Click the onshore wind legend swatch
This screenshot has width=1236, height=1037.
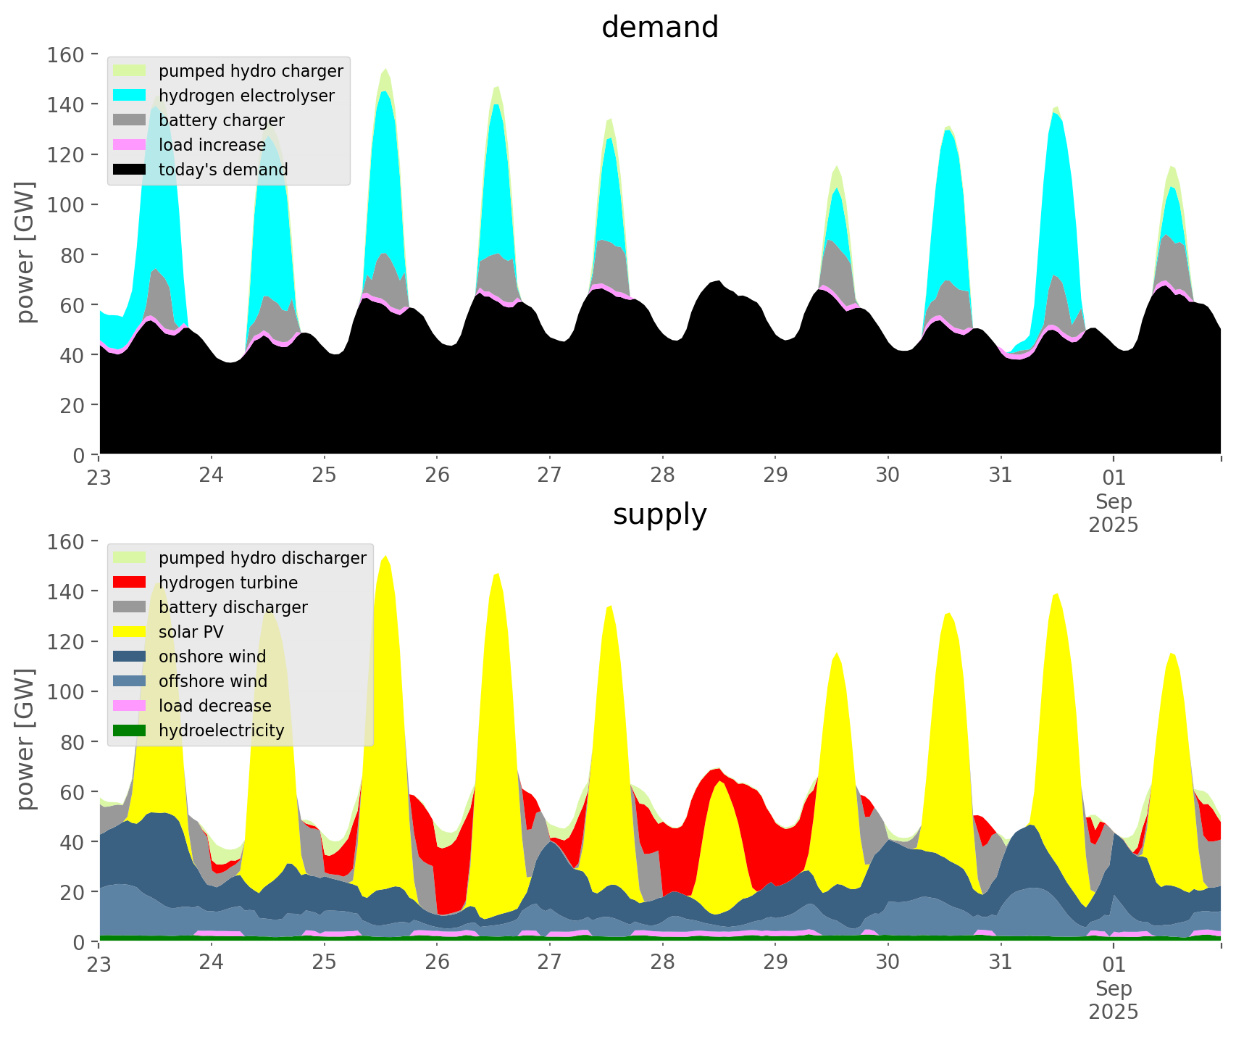point(130,657)
